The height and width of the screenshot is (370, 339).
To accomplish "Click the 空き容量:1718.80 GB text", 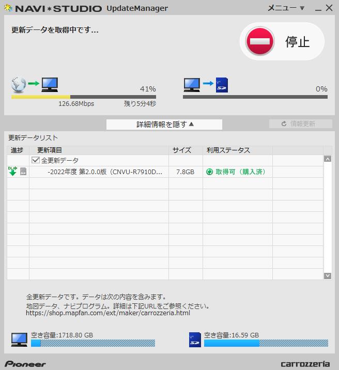I will click(x=62, y=335).
